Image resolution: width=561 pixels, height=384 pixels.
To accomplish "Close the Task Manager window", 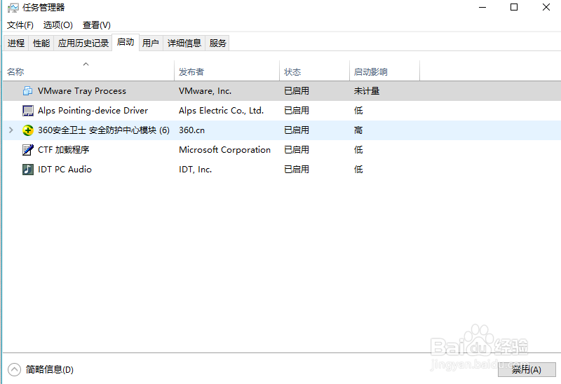I will 546,7.
